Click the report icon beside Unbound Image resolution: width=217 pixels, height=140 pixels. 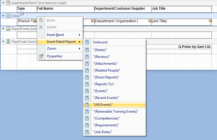[87, 42]
